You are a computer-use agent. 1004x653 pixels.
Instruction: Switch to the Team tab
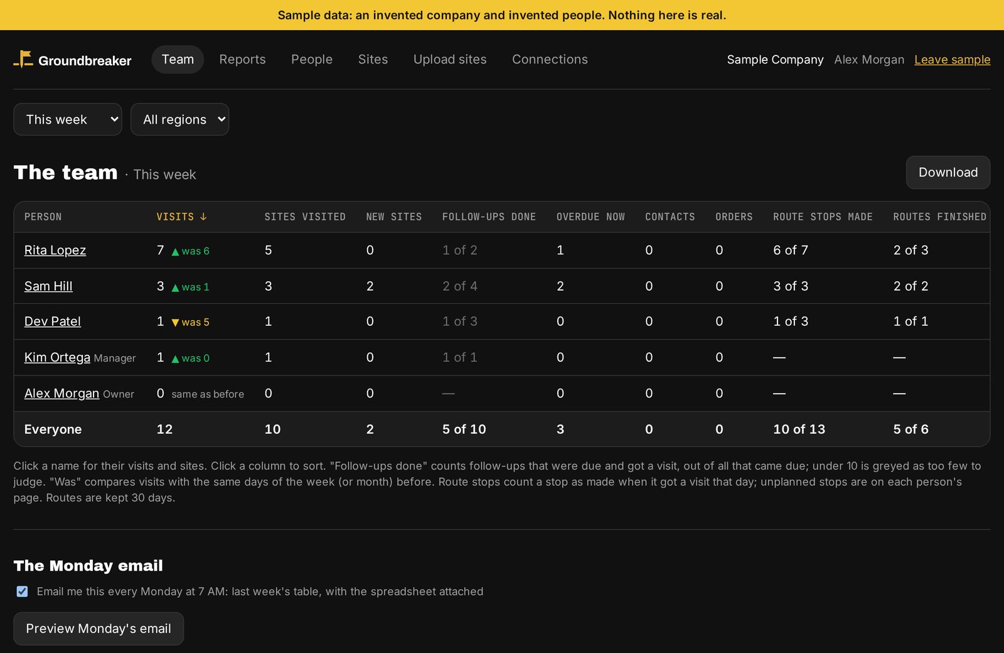[178, 59]
